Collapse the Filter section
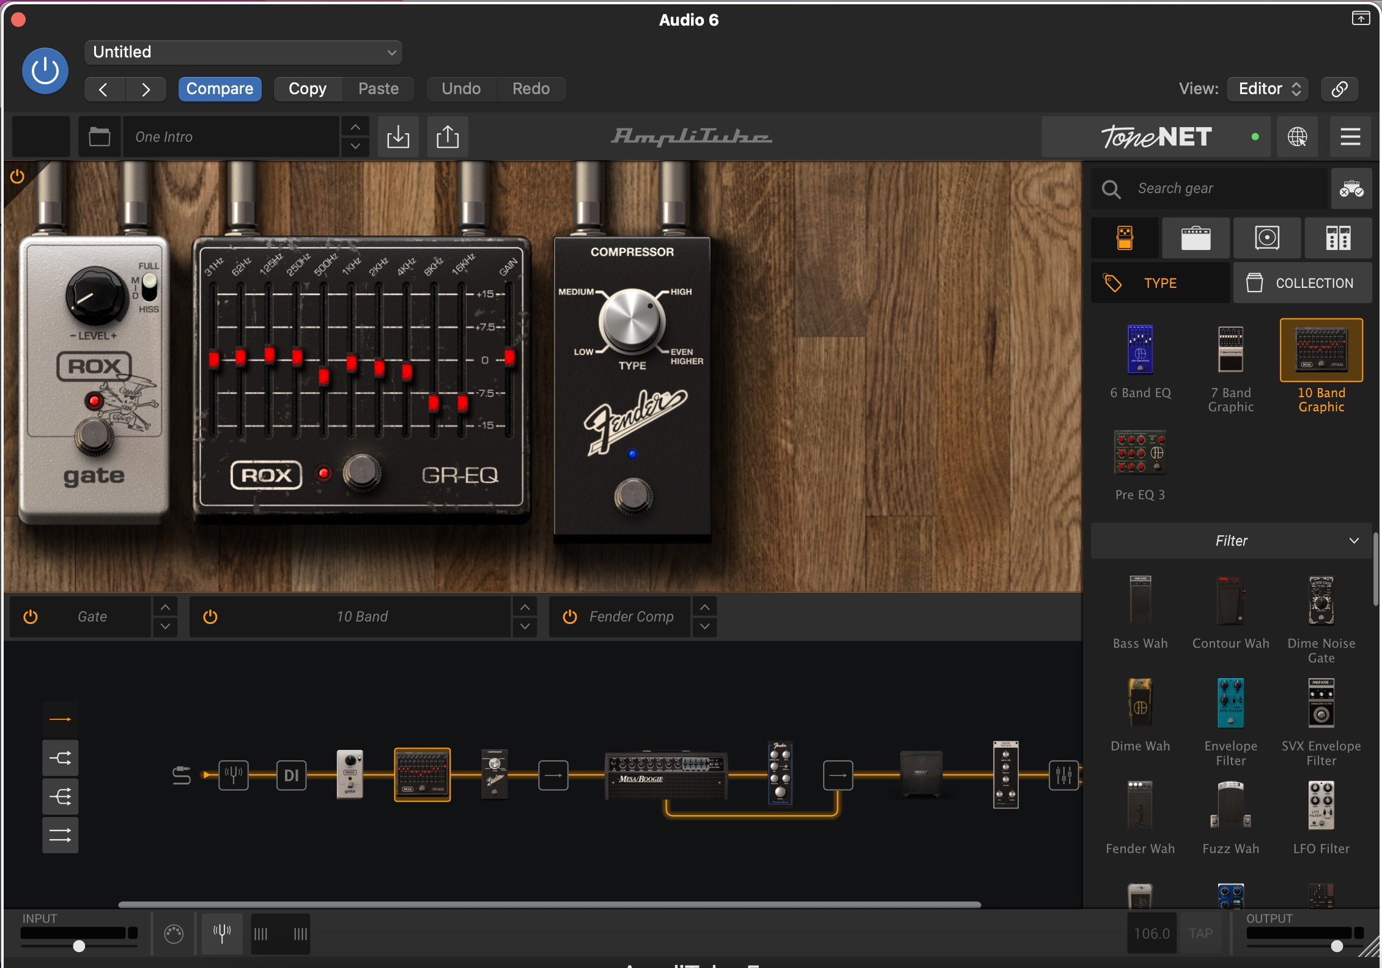 (x=1232, y=541)
